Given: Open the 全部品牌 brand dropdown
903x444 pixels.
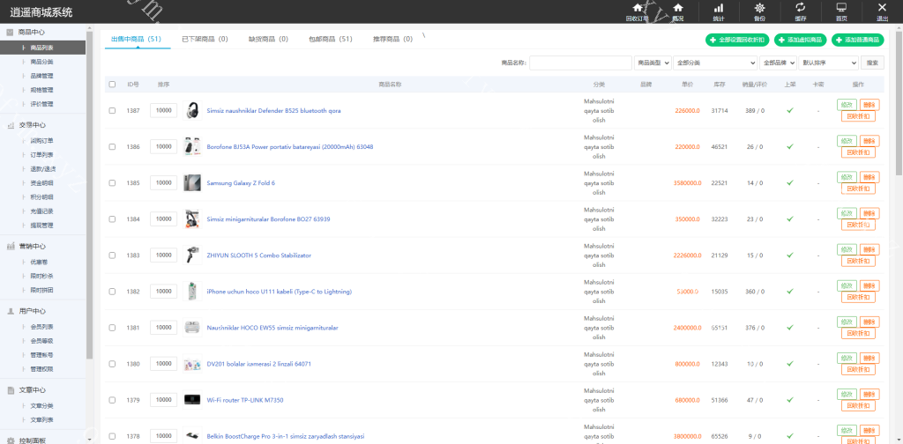Looking at the screenshot, I should click(778, 63).
